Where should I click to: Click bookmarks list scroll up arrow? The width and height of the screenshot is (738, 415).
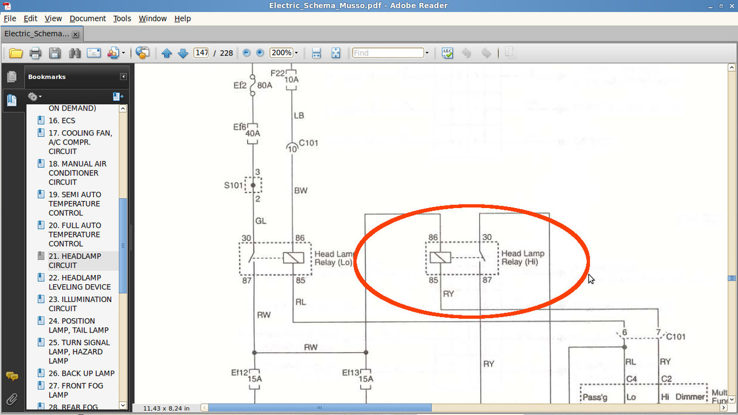pyautogui.click(x=123, y=109)
